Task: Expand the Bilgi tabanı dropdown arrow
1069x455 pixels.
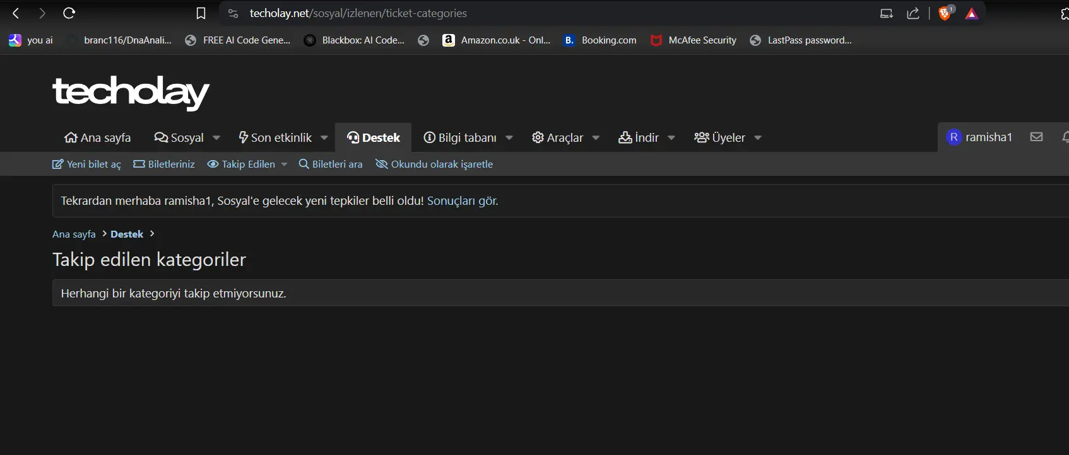Action: coord(509,137)
